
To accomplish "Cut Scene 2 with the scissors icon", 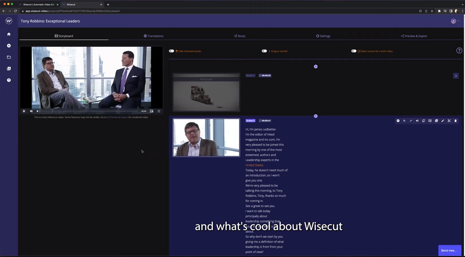I will [449, 121].
